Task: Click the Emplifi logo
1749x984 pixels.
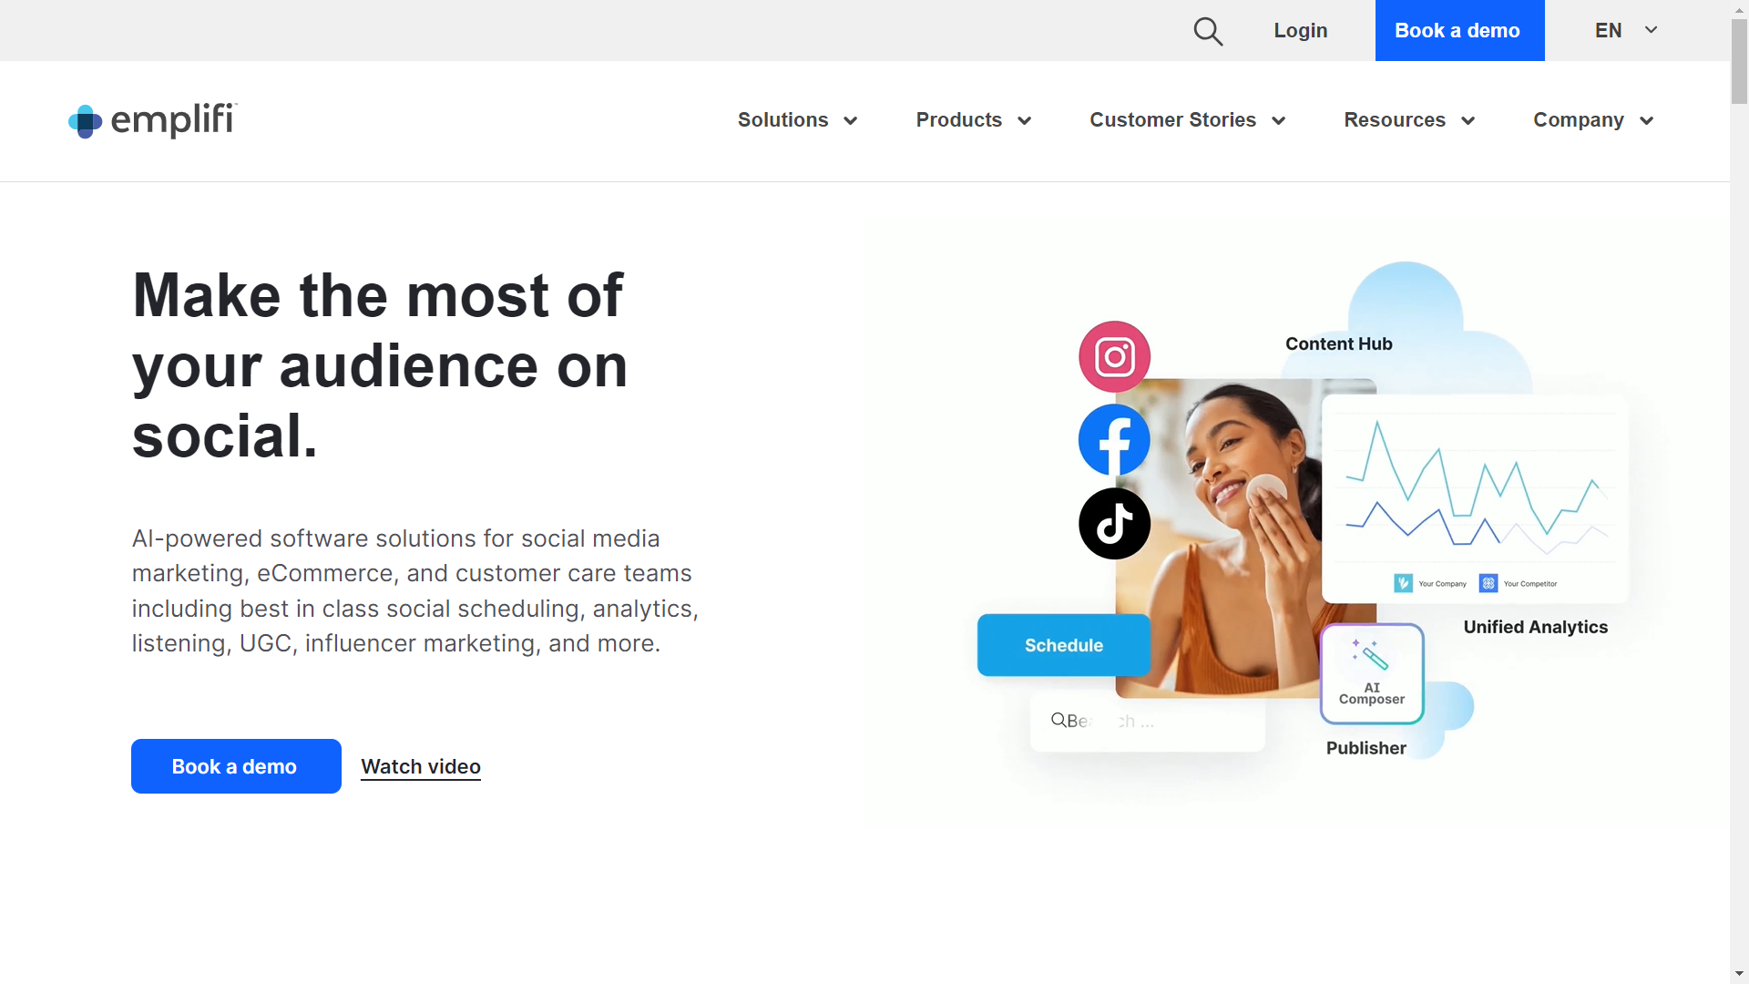Action: (x=153, y=120)
